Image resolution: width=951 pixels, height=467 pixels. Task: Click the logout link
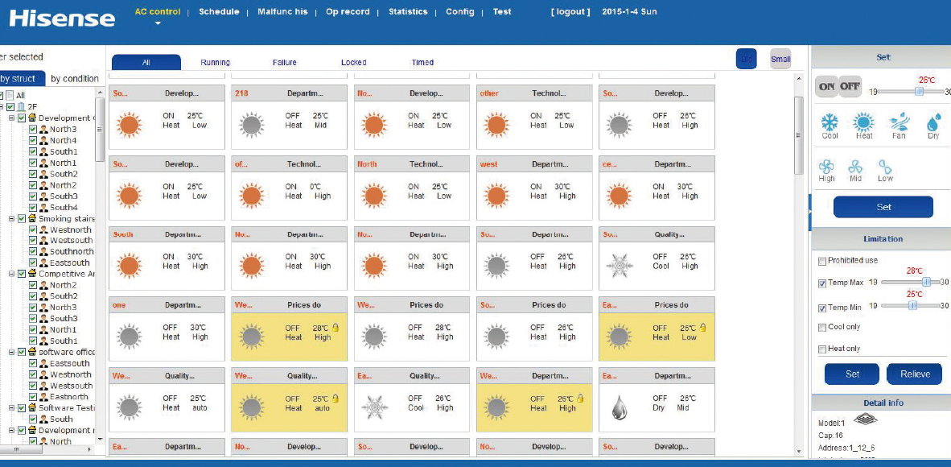tap(570, 12)
